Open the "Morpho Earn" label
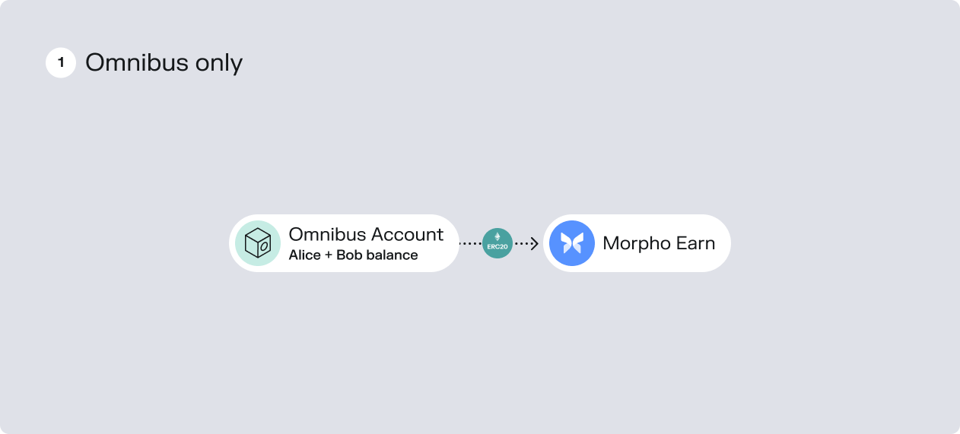Image resolution: width=960 pixels, height=434 pixels. 659,243
